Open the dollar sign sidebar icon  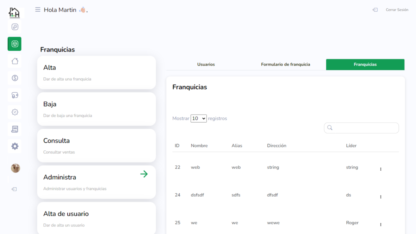[x=15, y=78]
